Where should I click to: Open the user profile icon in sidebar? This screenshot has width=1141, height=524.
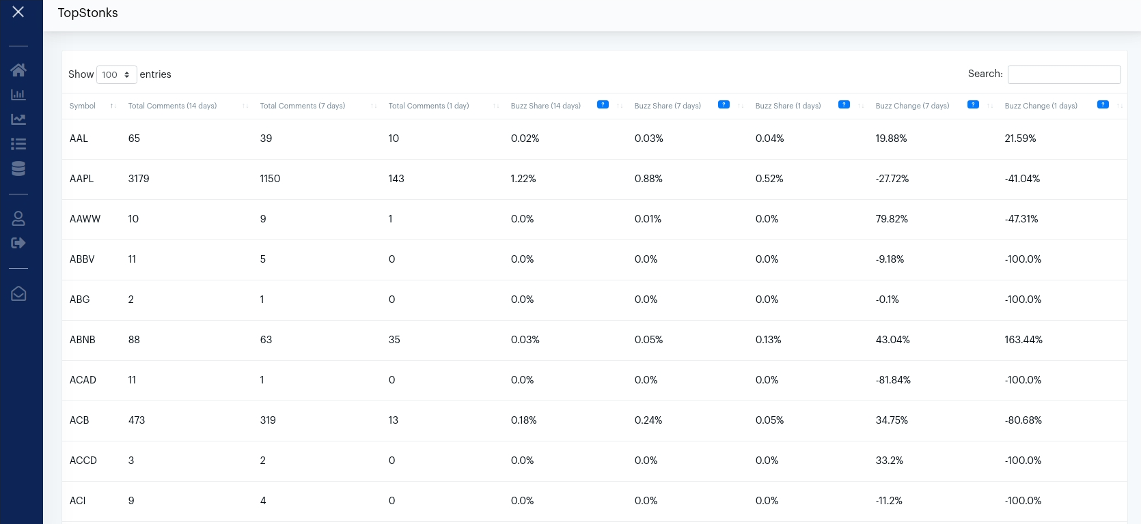(18, 218)
